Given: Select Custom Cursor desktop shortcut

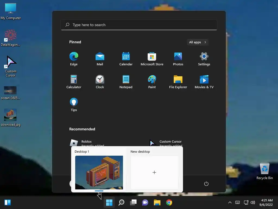Looking at the screenshot, I should [x=11, y=66].
